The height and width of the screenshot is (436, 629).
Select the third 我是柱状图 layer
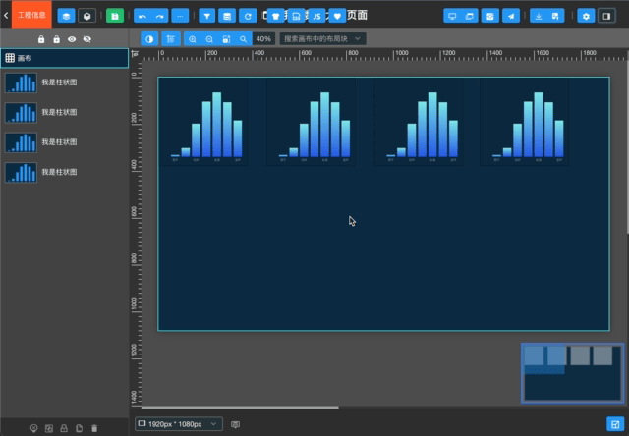[65, 142]
